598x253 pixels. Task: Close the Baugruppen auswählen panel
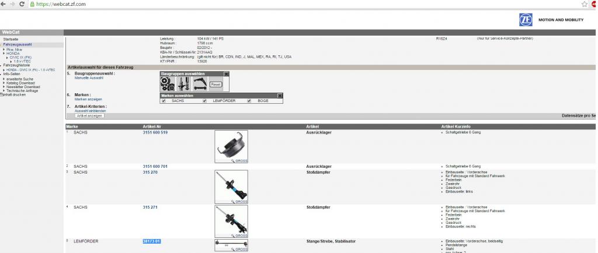227,74
